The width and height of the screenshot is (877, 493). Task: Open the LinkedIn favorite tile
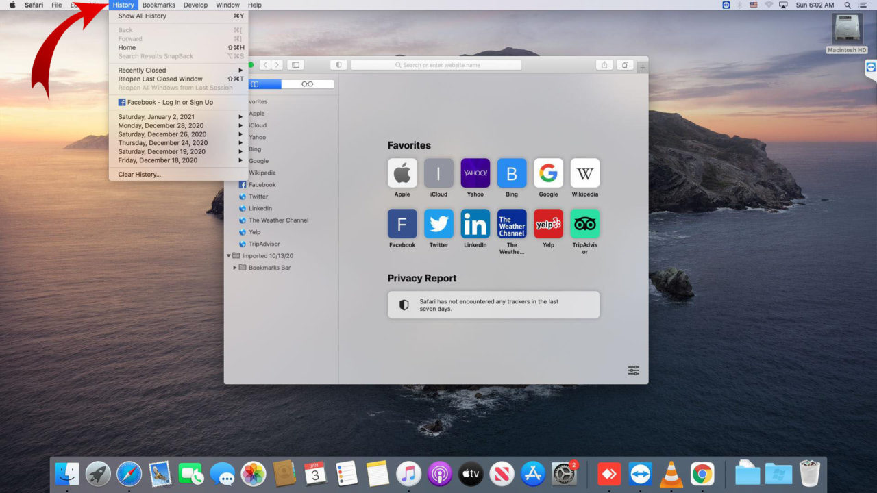pyautogui.click(x=475, y=224)
